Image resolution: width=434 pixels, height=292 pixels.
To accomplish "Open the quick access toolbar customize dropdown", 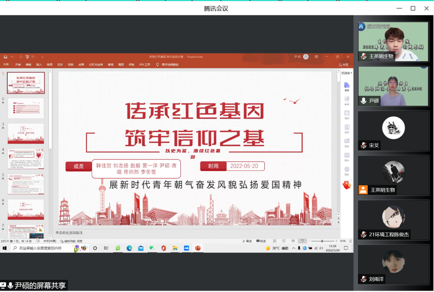I will pos(42,57).
